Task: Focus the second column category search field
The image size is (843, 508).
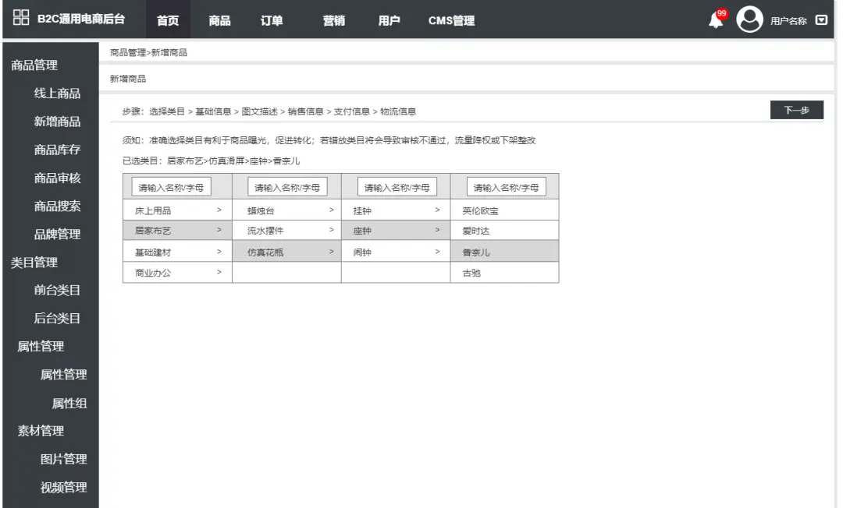Action: (287, 187)
